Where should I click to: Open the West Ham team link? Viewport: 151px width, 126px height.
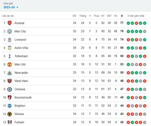point(21,81)
